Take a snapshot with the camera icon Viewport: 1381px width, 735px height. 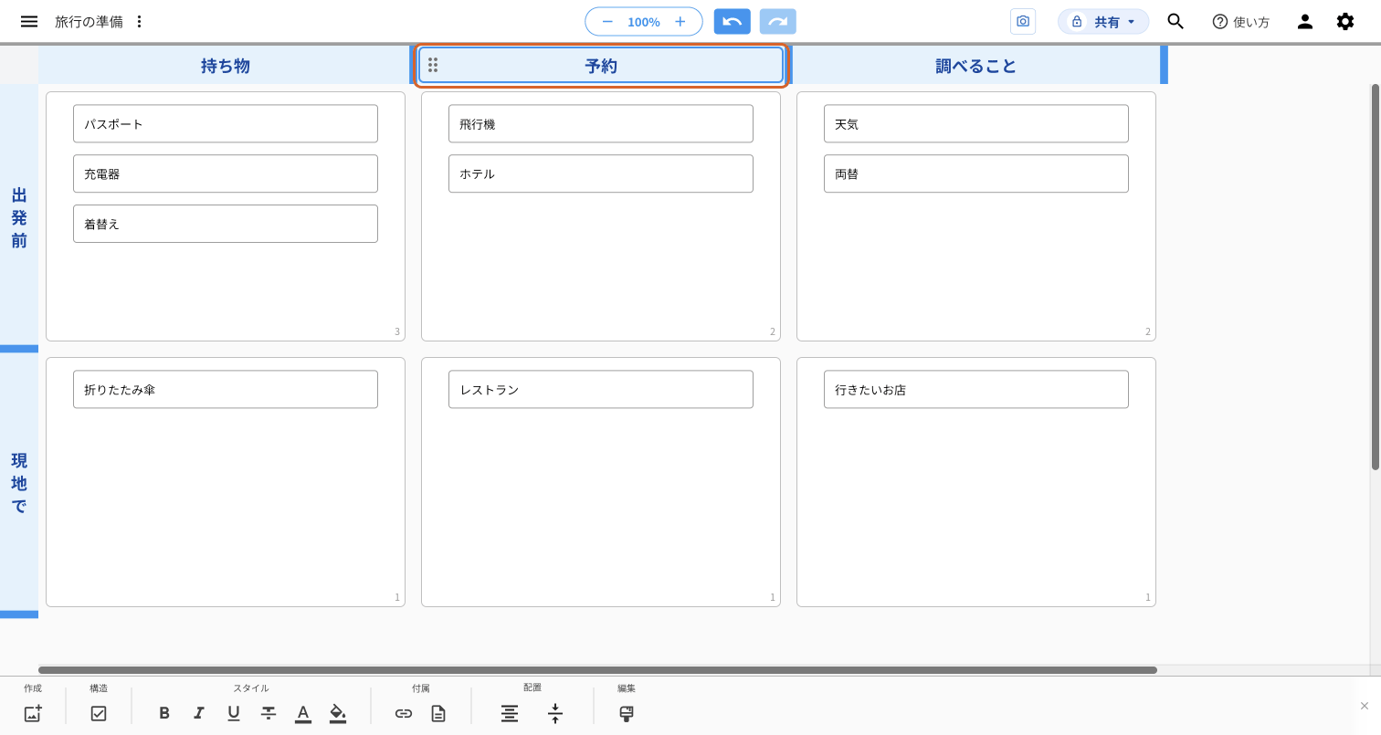(1023, 21)
